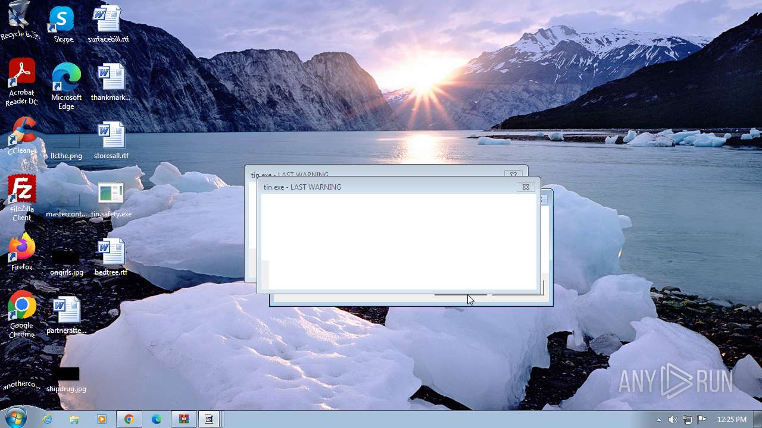Screen dimensions: 762x428
Task: Select shipdrug.jpg image file
Action: tap(66, 380)
